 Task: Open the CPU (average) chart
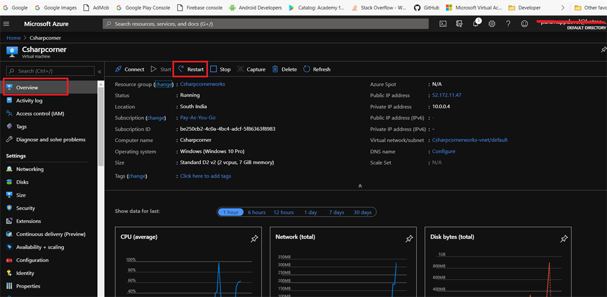(189, 262)
